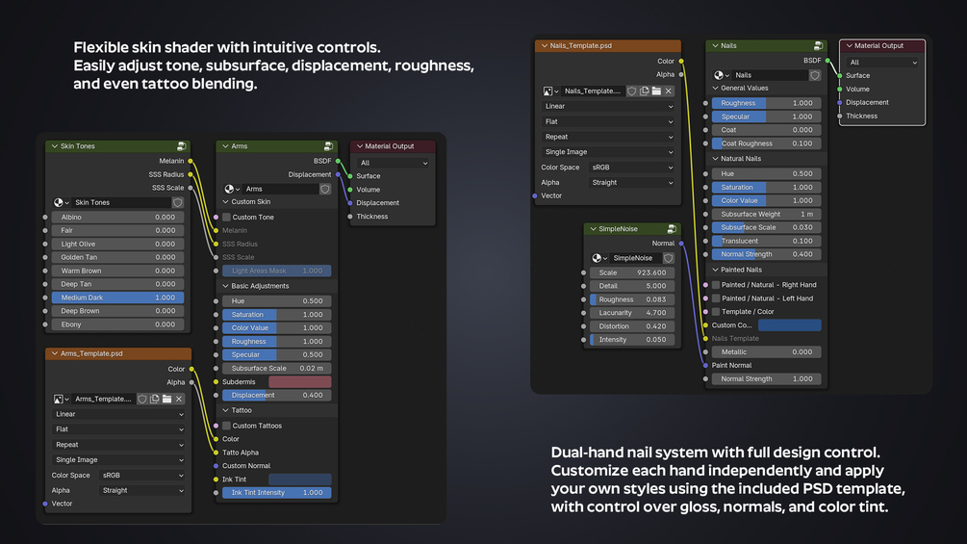Open the SimpleNoise node tree browser icon
This screenshot has width=967, height=544.
click(599, 258)
